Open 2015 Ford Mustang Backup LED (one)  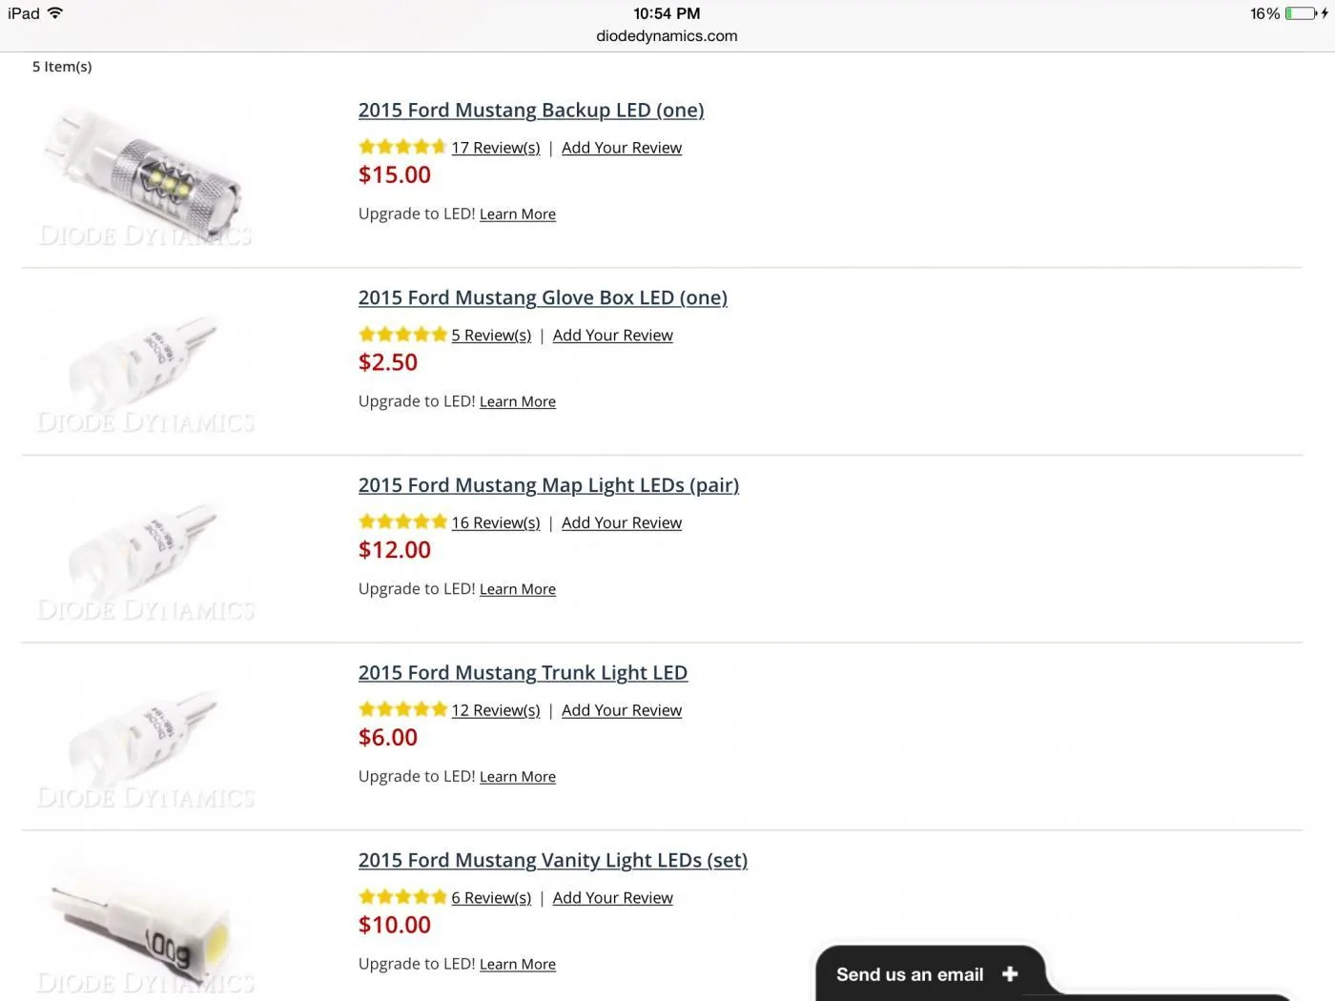(531, 111)
